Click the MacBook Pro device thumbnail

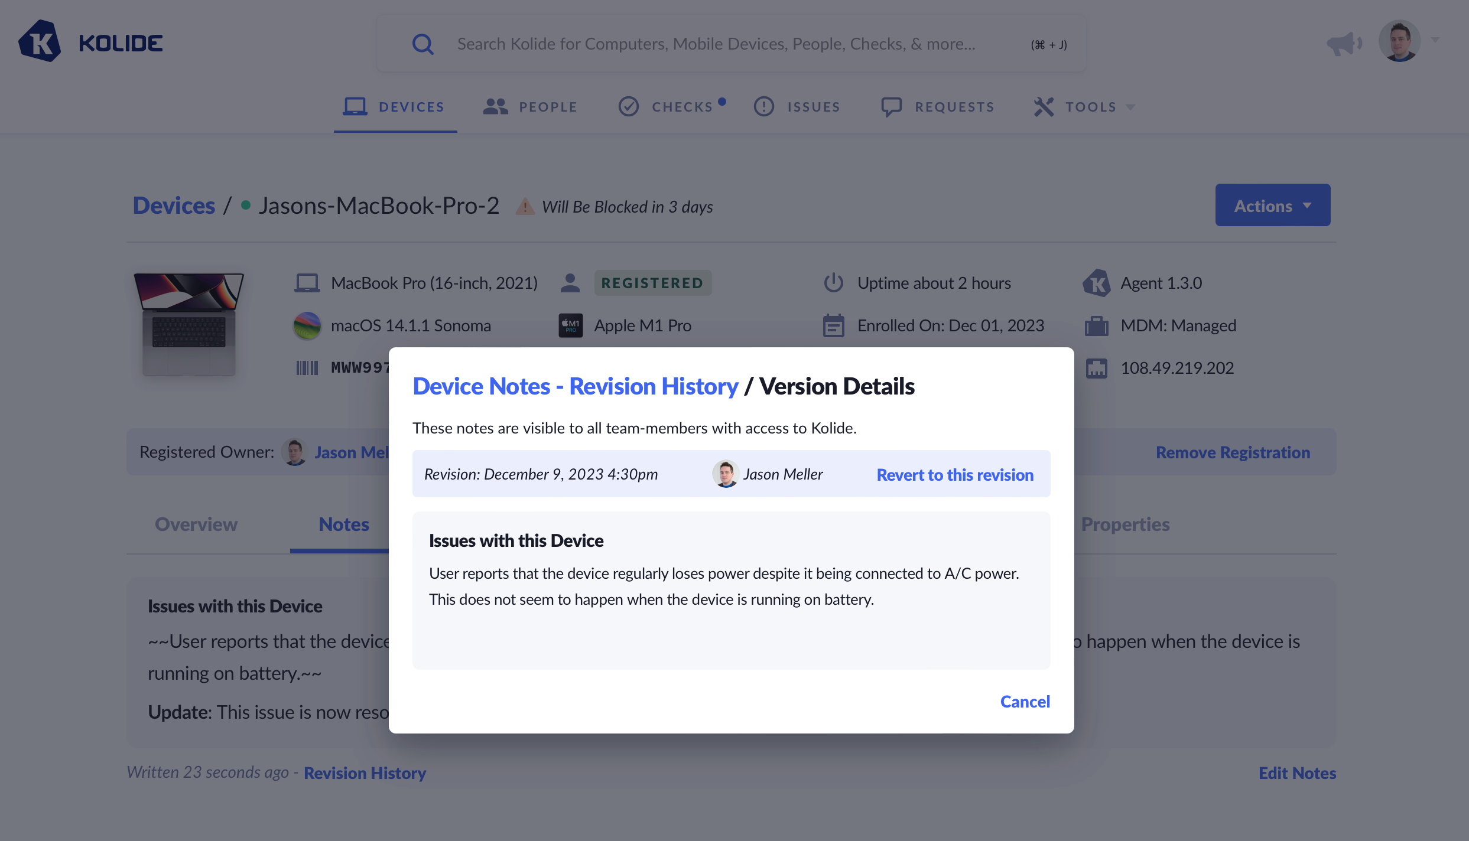click(188, 325)
